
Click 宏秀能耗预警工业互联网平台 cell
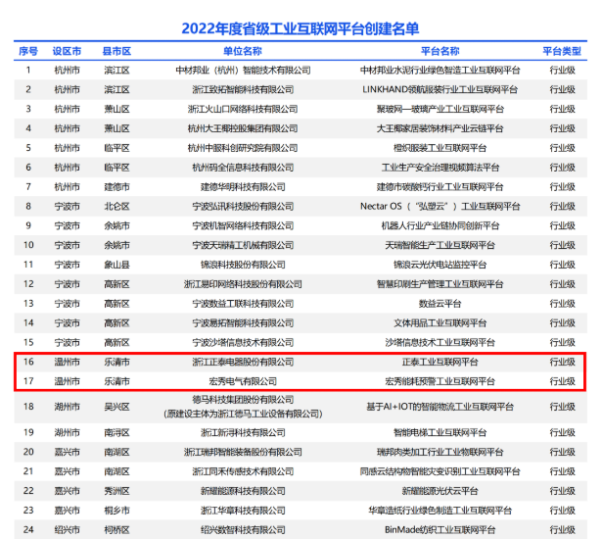pos(440,381)
